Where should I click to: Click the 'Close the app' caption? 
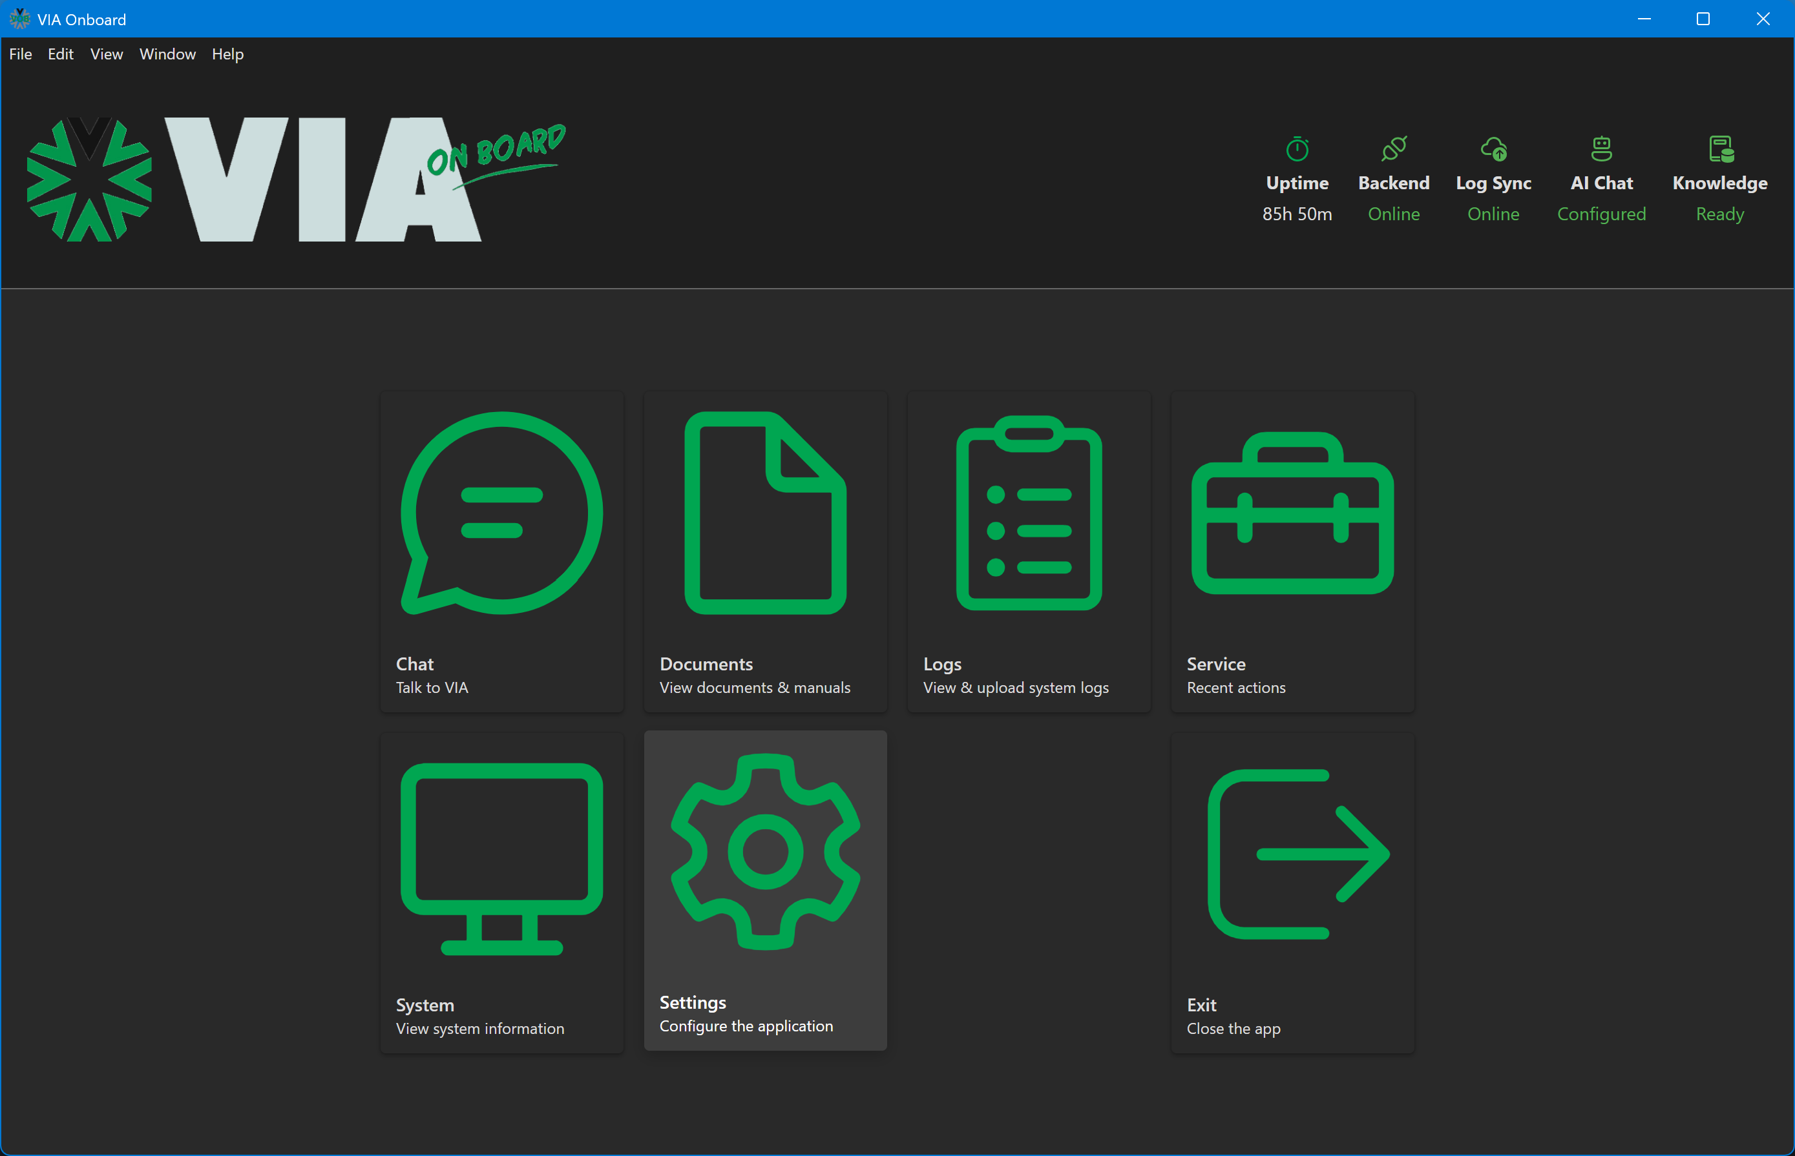(x=1233, y=1028)
